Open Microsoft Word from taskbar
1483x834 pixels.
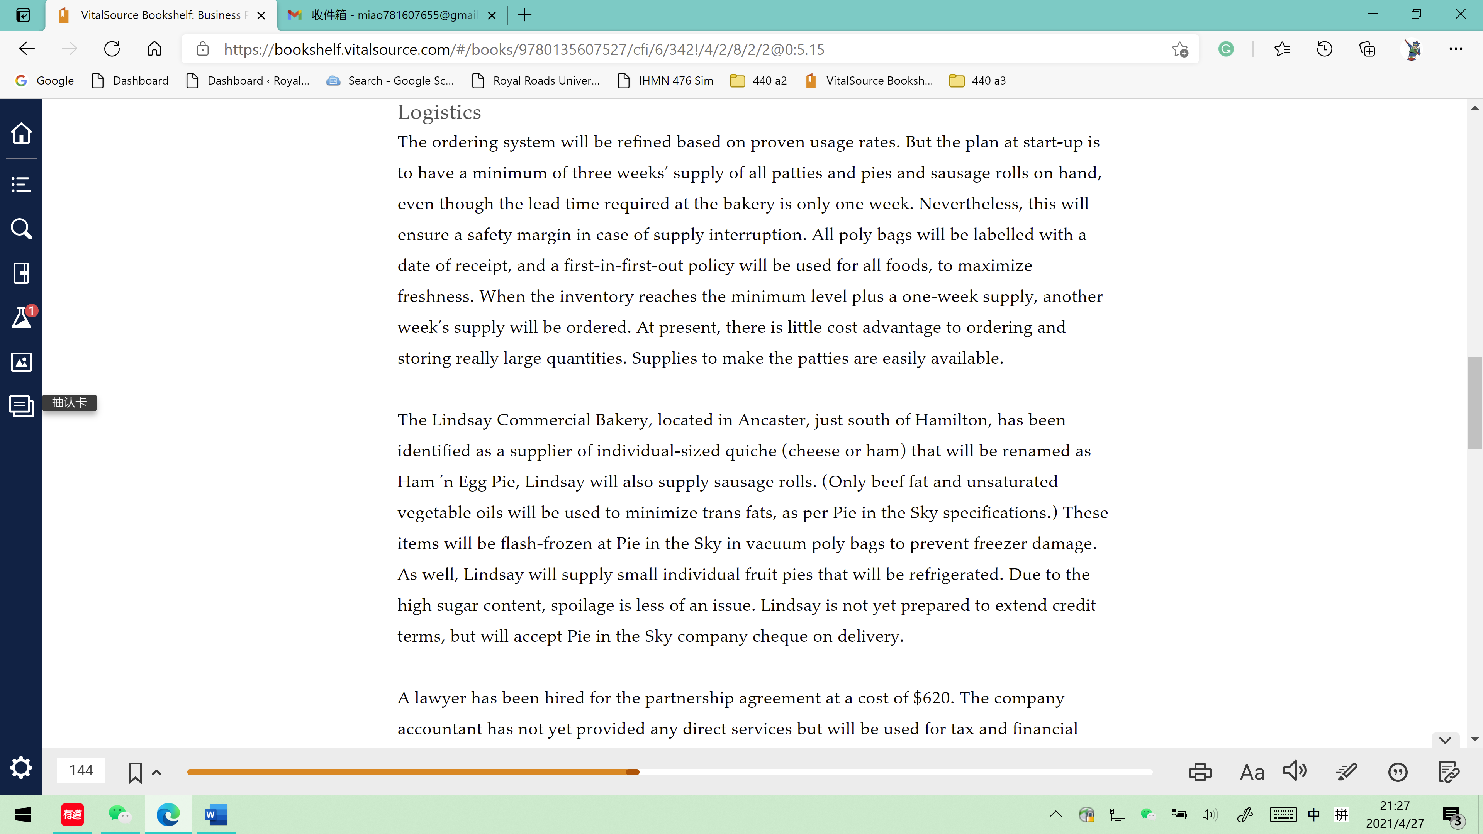tap(216, 814)
